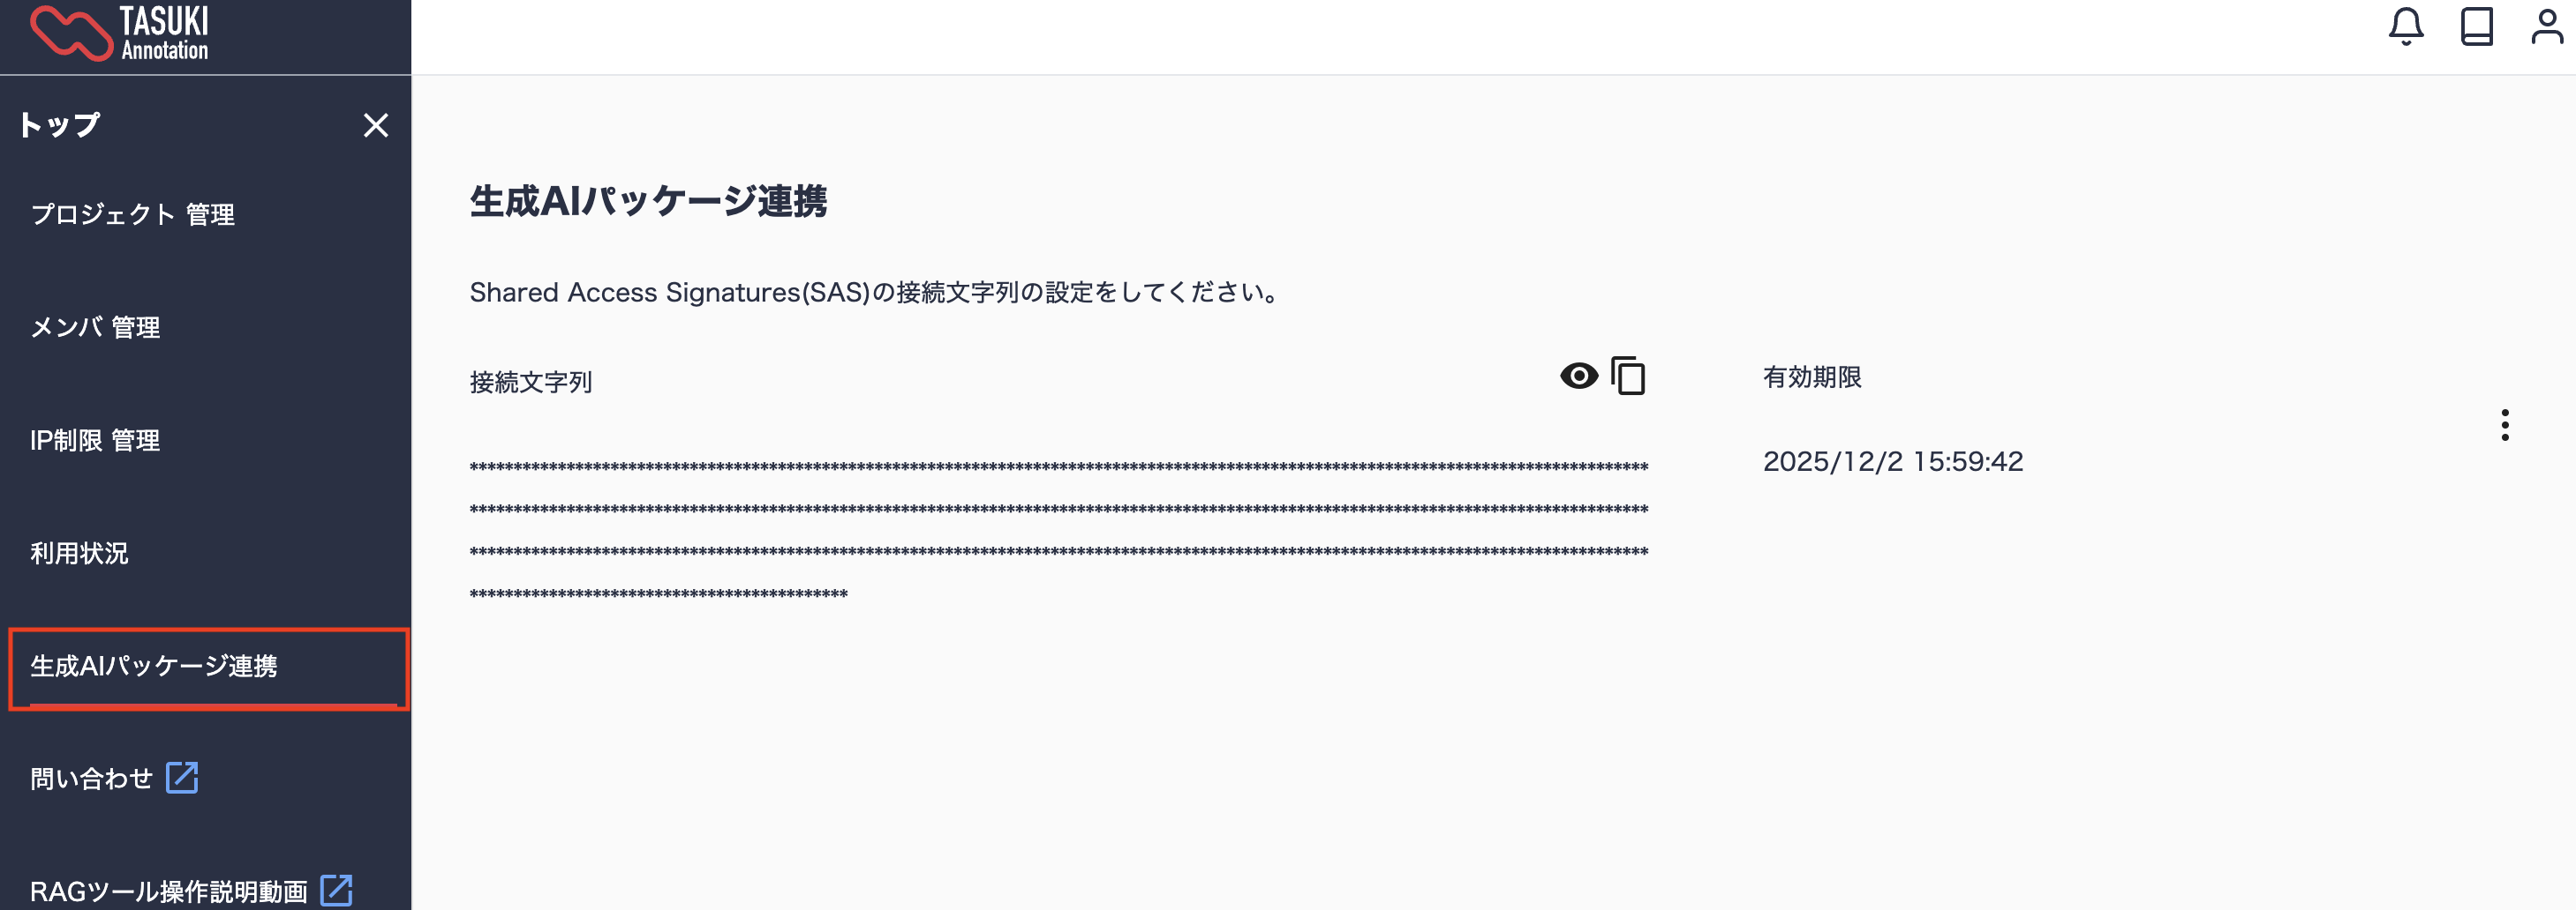2576x910 pixels.
Task: Click the masked connection string text
Action: (x=1059, y=531)
